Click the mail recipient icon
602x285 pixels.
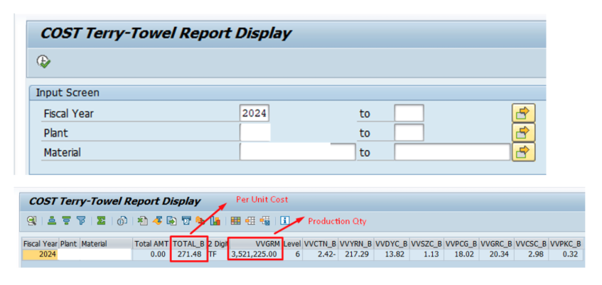187,220
